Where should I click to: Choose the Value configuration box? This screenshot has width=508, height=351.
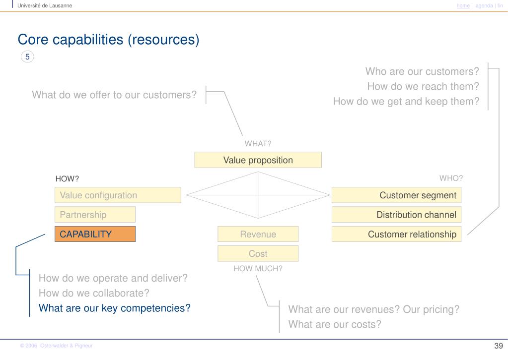(118, 195)
